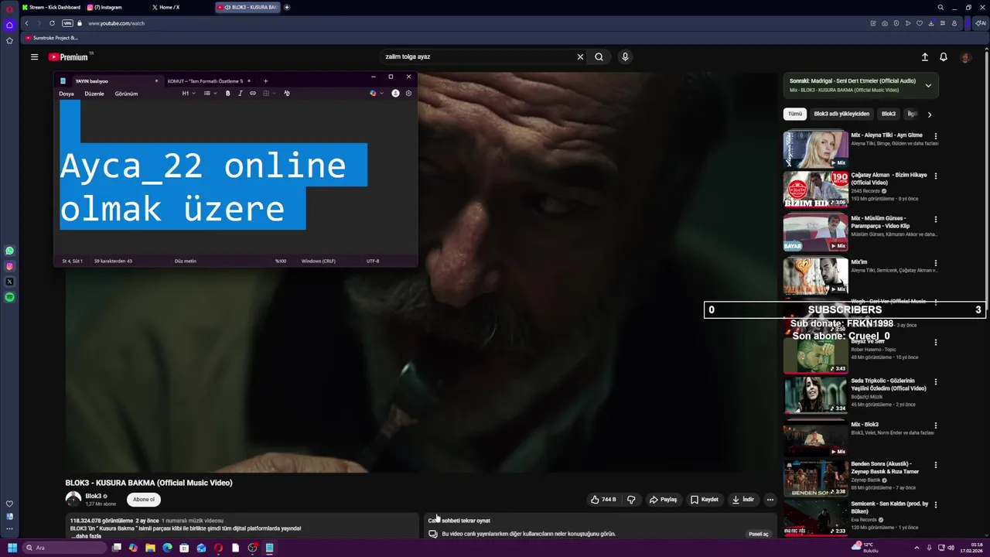Open the Opera Aria AI button
990x557 pixels.
(x=980, y=23)
